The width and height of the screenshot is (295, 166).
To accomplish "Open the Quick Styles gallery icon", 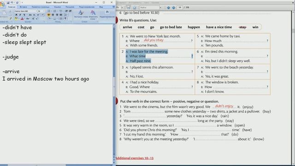I will 81,12.
